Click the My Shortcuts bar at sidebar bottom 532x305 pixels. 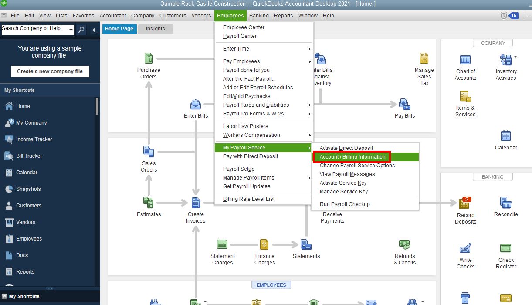pos(50,296)
